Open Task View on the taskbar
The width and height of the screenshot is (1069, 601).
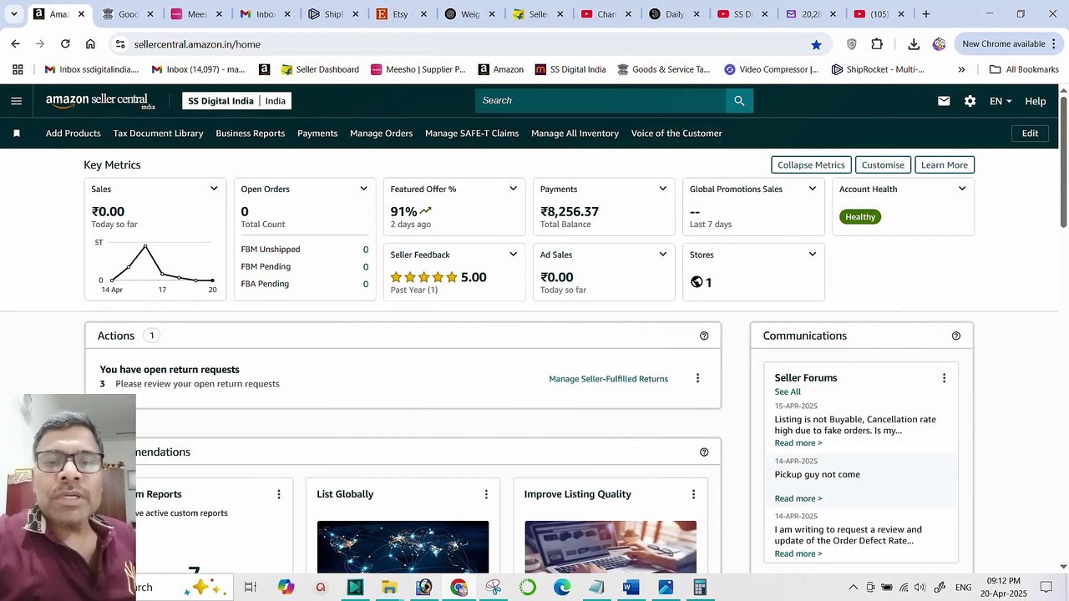250,588
